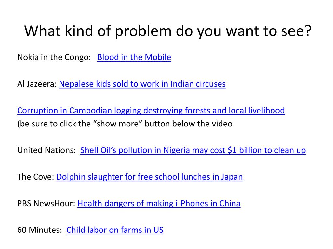The image size is (333, 249).
Task: Open the Child labor on farms link
Action: click(x=115, y=230)
